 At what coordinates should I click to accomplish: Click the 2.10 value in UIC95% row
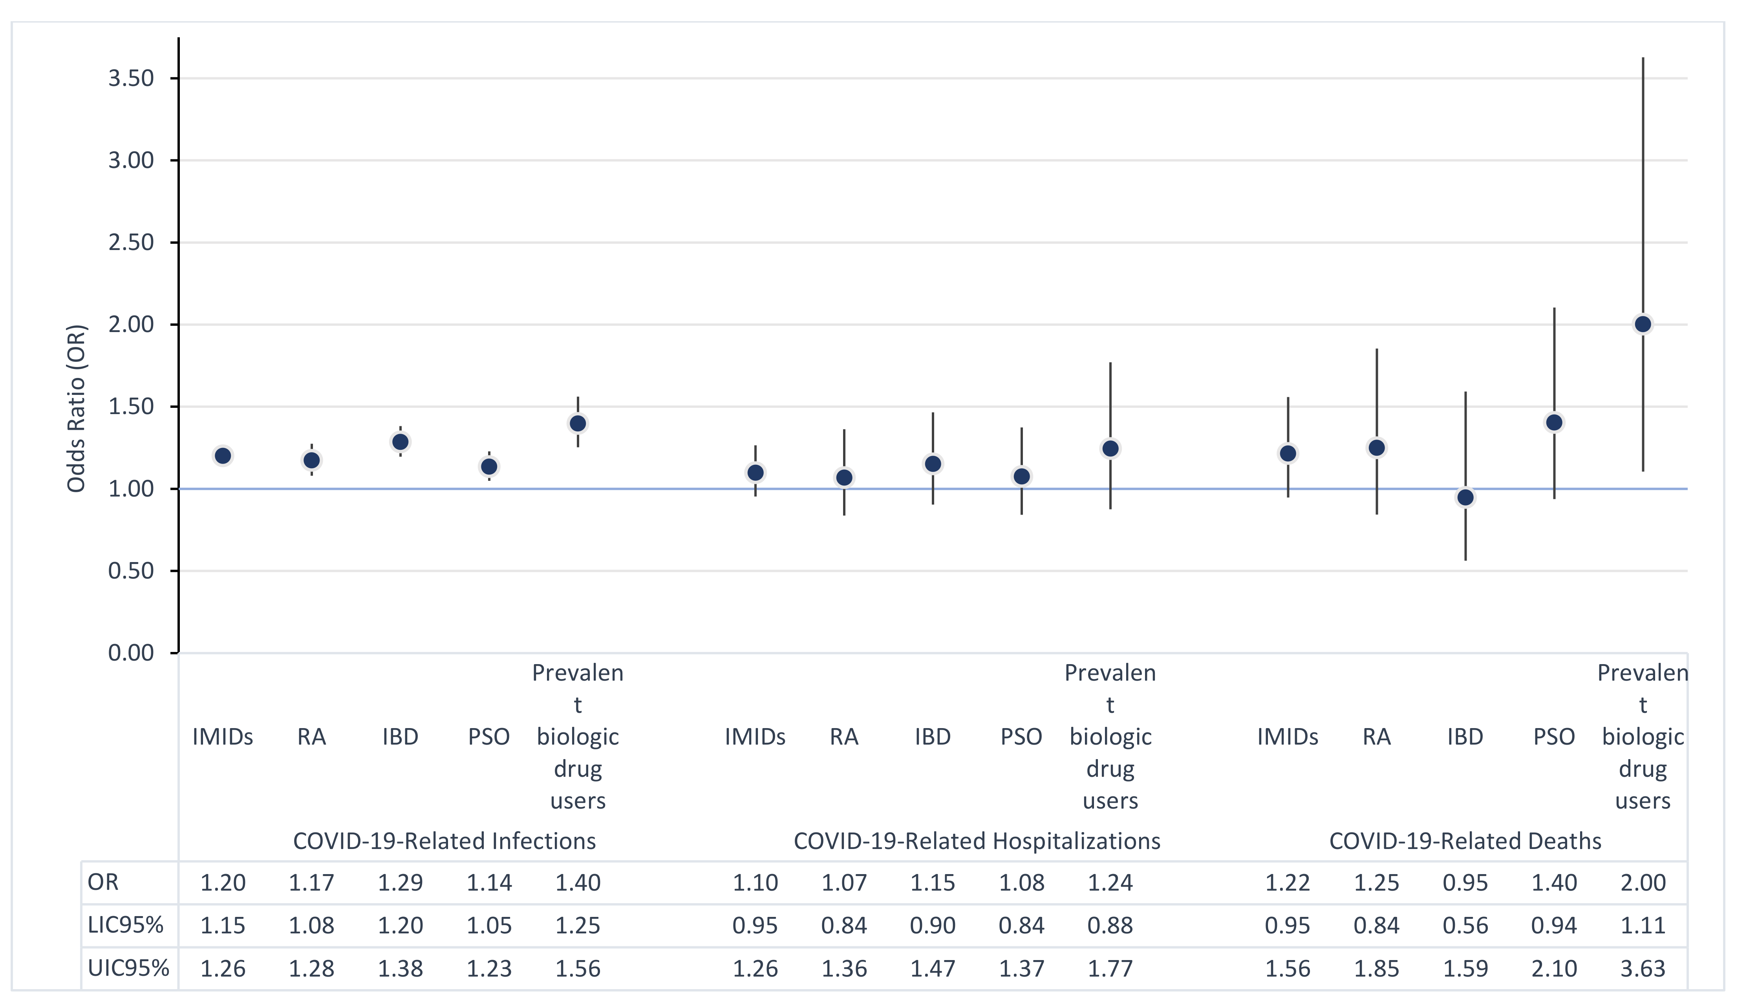1554,968
